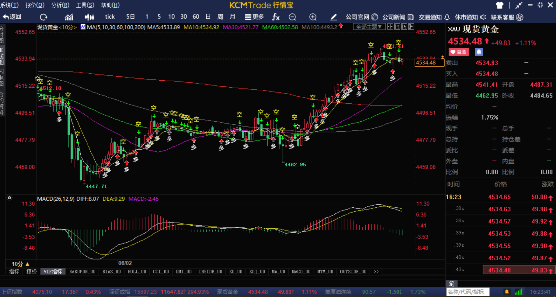
Task: Open 交易通知 trading notifications
Action: 434,17
